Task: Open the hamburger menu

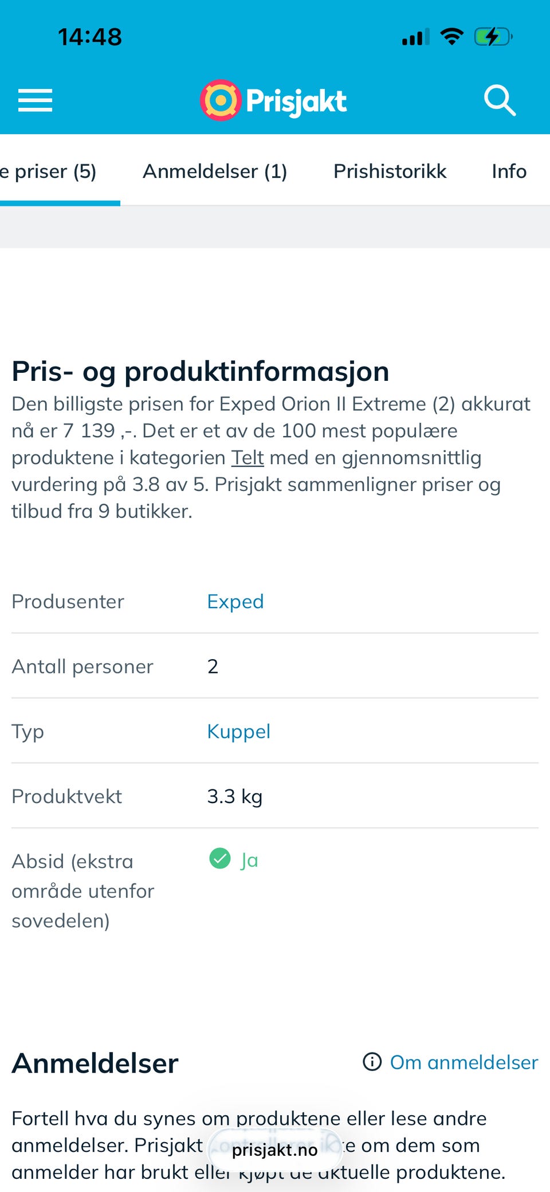Action: pyautogui.click(x=35, y=100)
